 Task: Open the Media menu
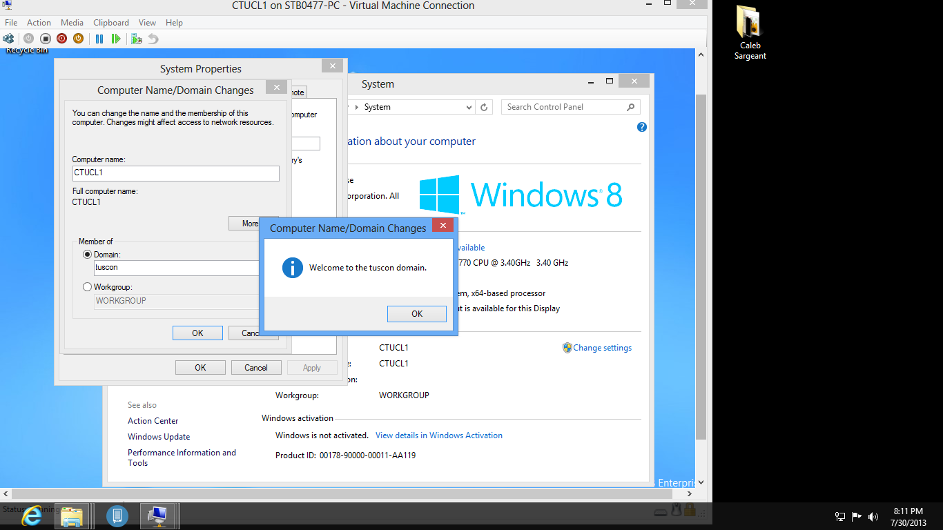click(x=72, y=23)
